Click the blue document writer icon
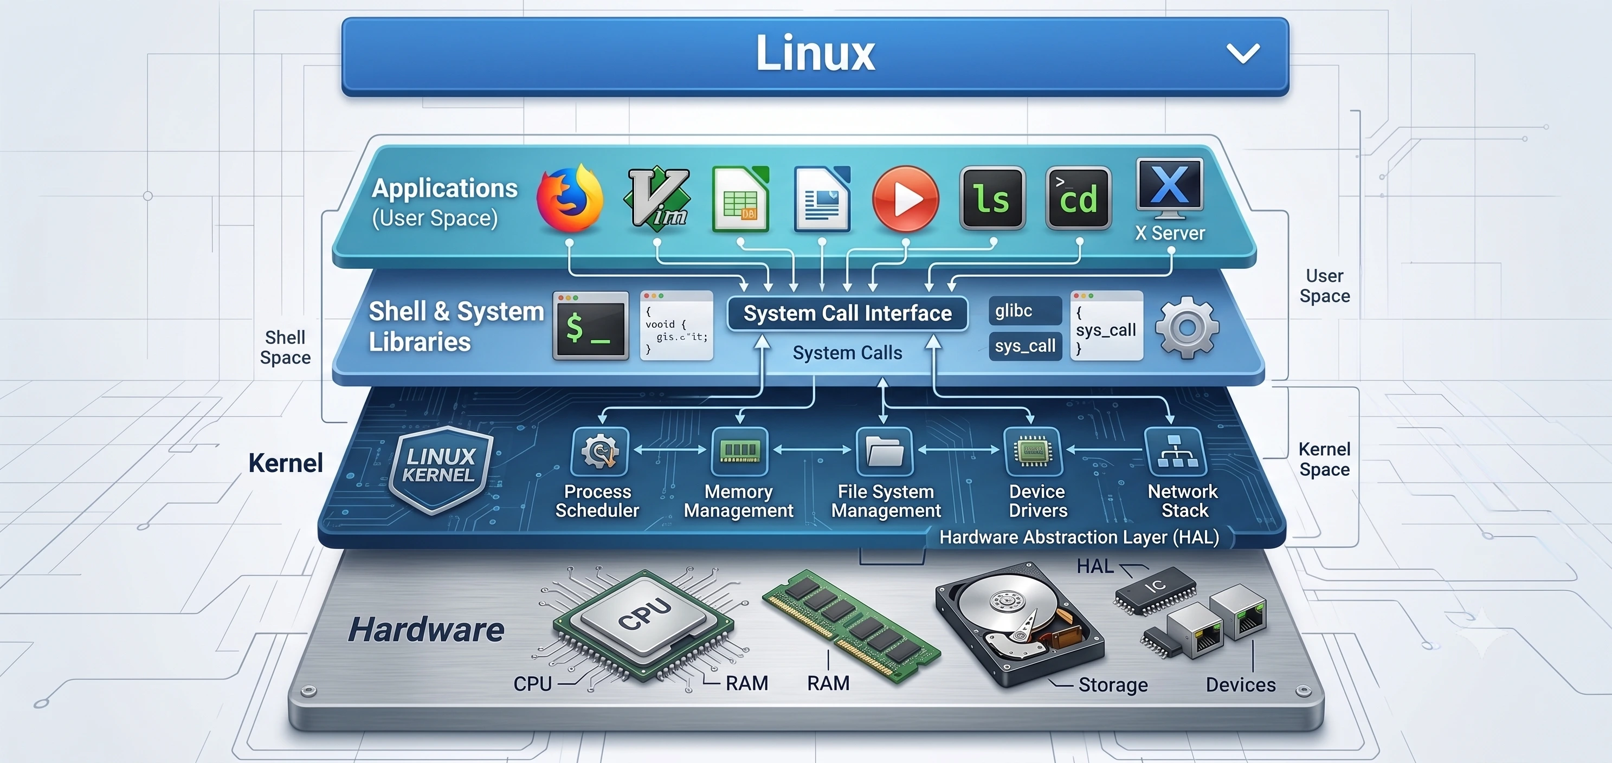This screenshot has width=1612, height=763. click(x=822, y=199)
